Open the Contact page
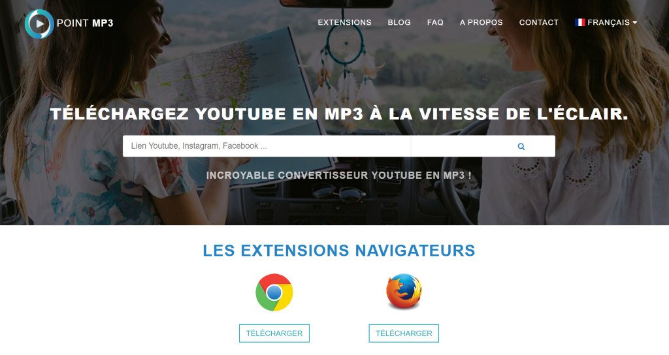The image size is (669, 355). point(538,22)
